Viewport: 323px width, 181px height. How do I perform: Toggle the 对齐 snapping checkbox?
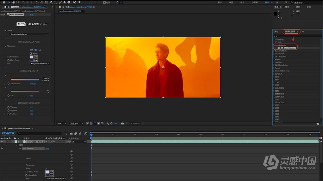[x=104, y=3]
